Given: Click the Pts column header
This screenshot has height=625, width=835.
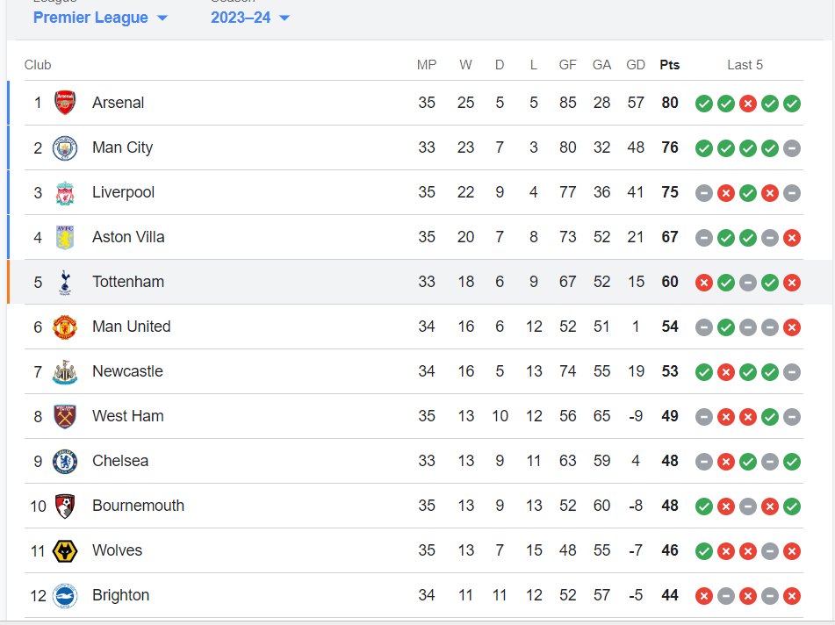Looking at the screenshot, I should (x=670, y=65).
